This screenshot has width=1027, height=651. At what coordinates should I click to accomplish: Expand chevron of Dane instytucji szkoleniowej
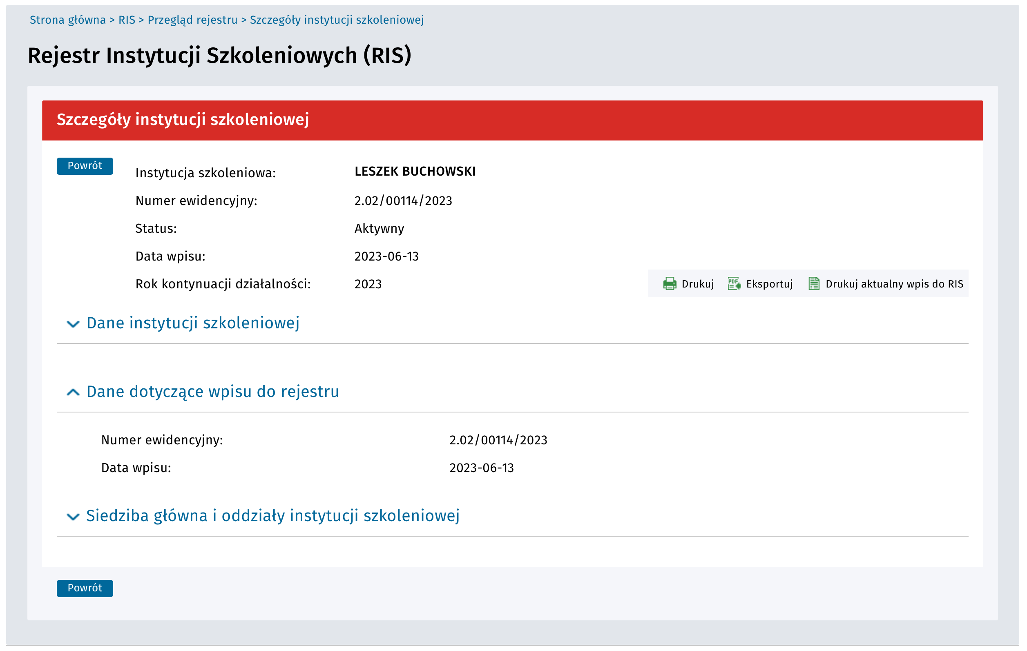(x=73, y=324)
